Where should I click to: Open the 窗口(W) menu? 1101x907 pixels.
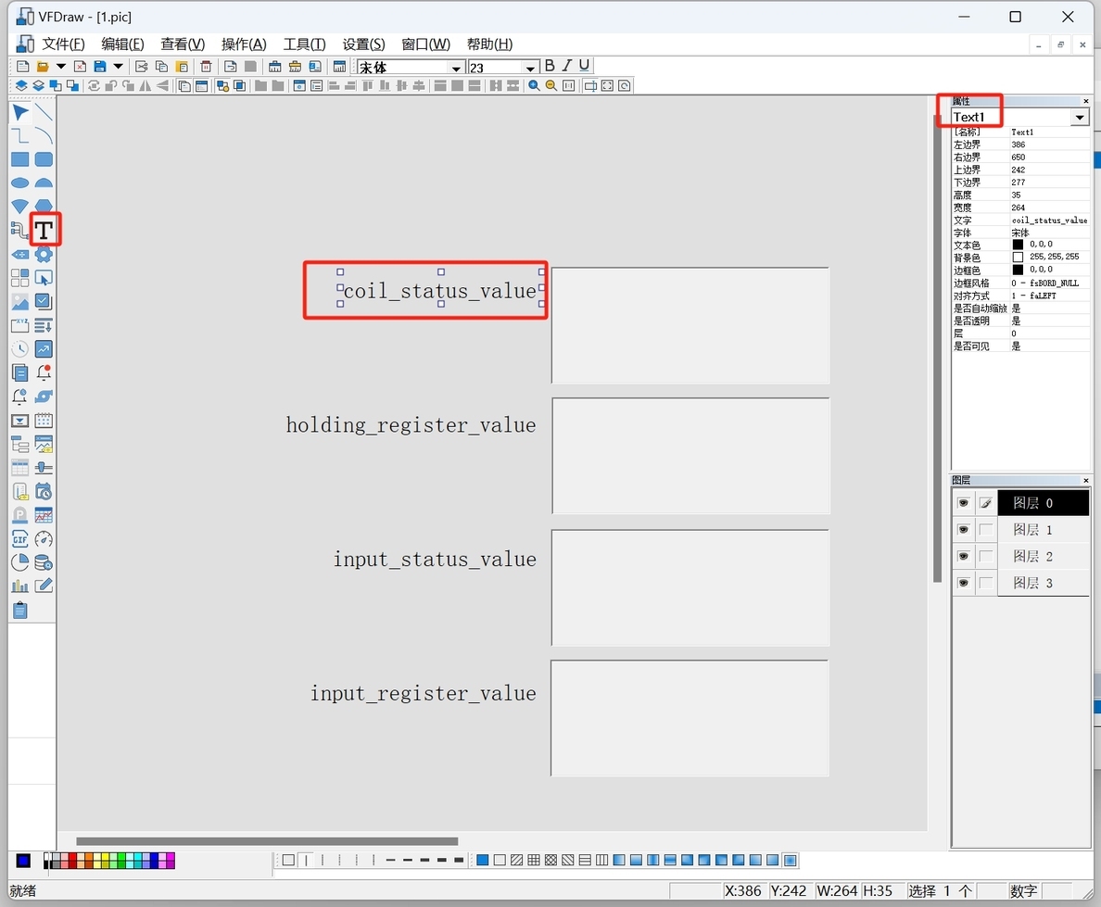[425, 44]
